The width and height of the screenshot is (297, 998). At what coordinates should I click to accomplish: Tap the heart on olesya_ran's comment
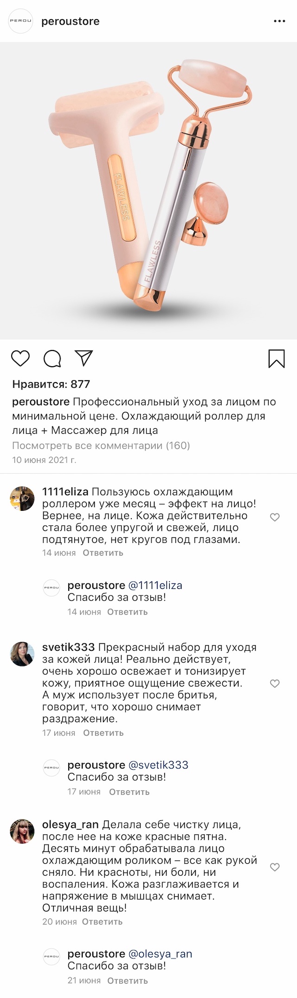(x=275, y=867)
